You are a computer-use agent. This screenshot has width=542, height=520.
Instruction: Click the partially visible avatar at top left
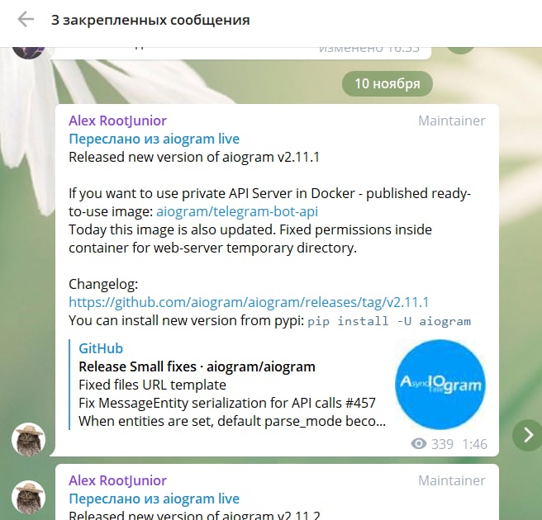29,53
